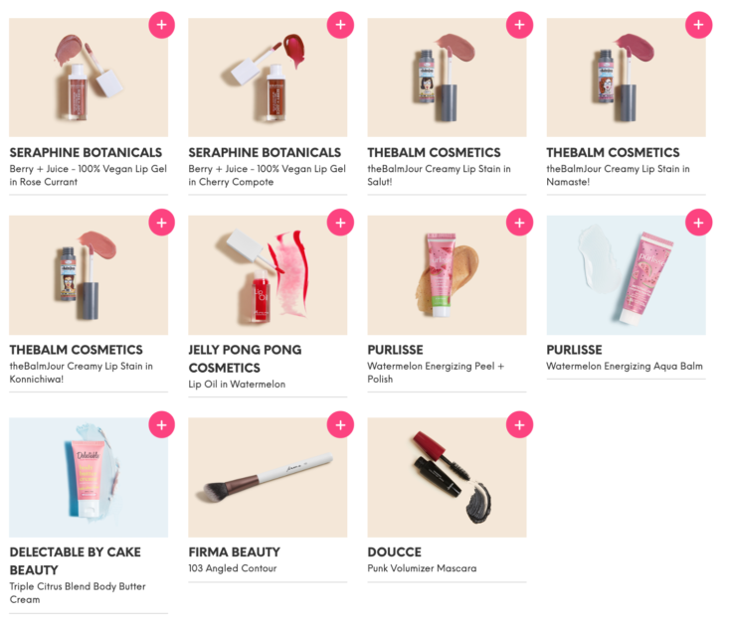
Task: Open JELLY PONG PONG COSMETICS brand title
Action: click(x=245, y=359)
